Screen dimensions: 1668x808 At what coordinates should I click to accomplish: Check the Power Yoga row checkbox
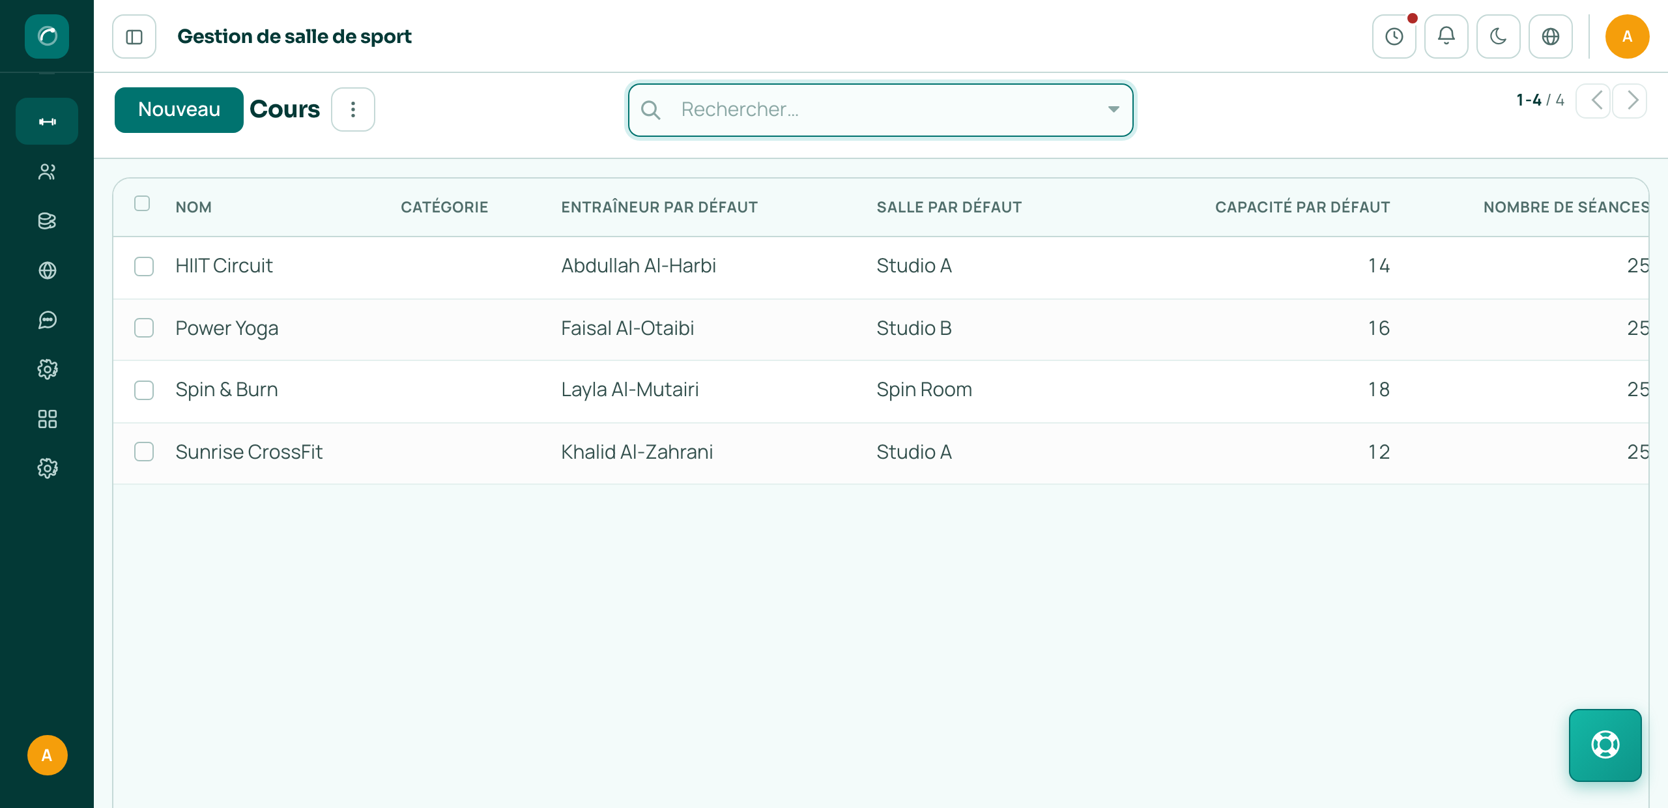tap(144, 328)
